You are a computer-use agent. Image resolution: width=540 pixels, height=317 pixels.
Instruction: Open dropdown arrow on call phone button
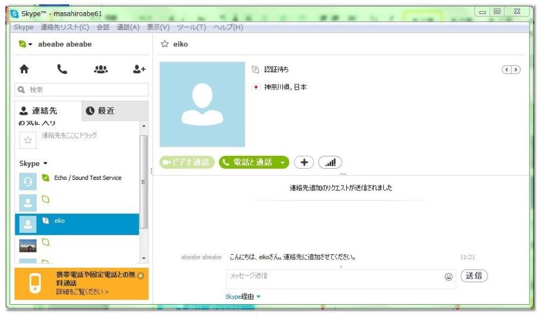coord(282,163)
